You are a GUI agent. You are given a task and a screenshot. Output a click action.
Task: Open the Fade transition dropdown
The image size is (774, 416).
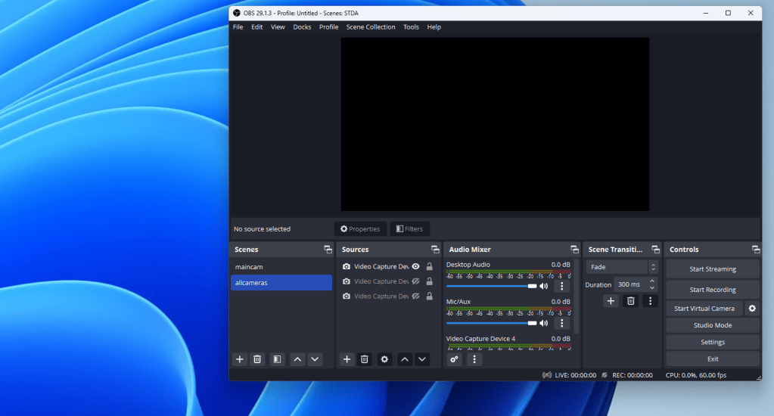[x=622, y=267]
